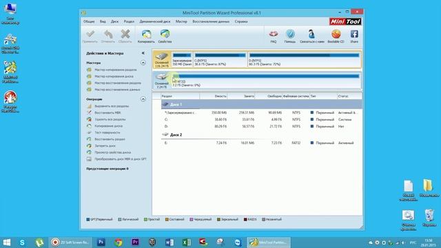Click the Отменить (Undo) arrow icon

108,34
